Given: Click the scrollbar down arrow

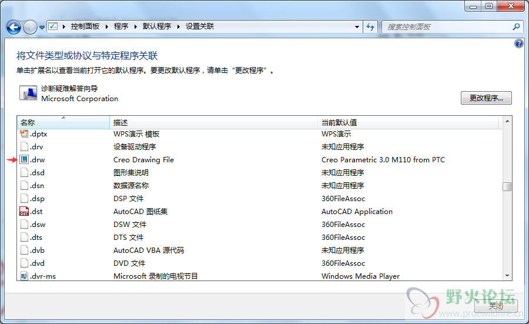Looking at the screenshot, I should tap(507, 276).
